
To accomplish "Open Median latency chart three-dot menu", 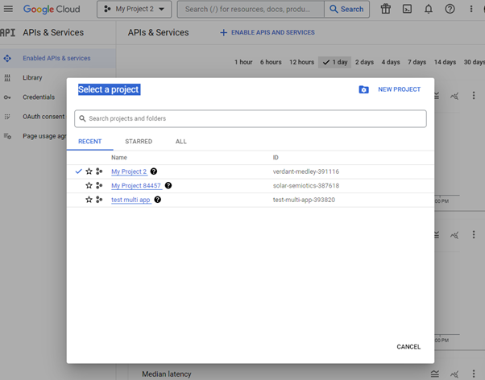I will (x=474, y=374).
